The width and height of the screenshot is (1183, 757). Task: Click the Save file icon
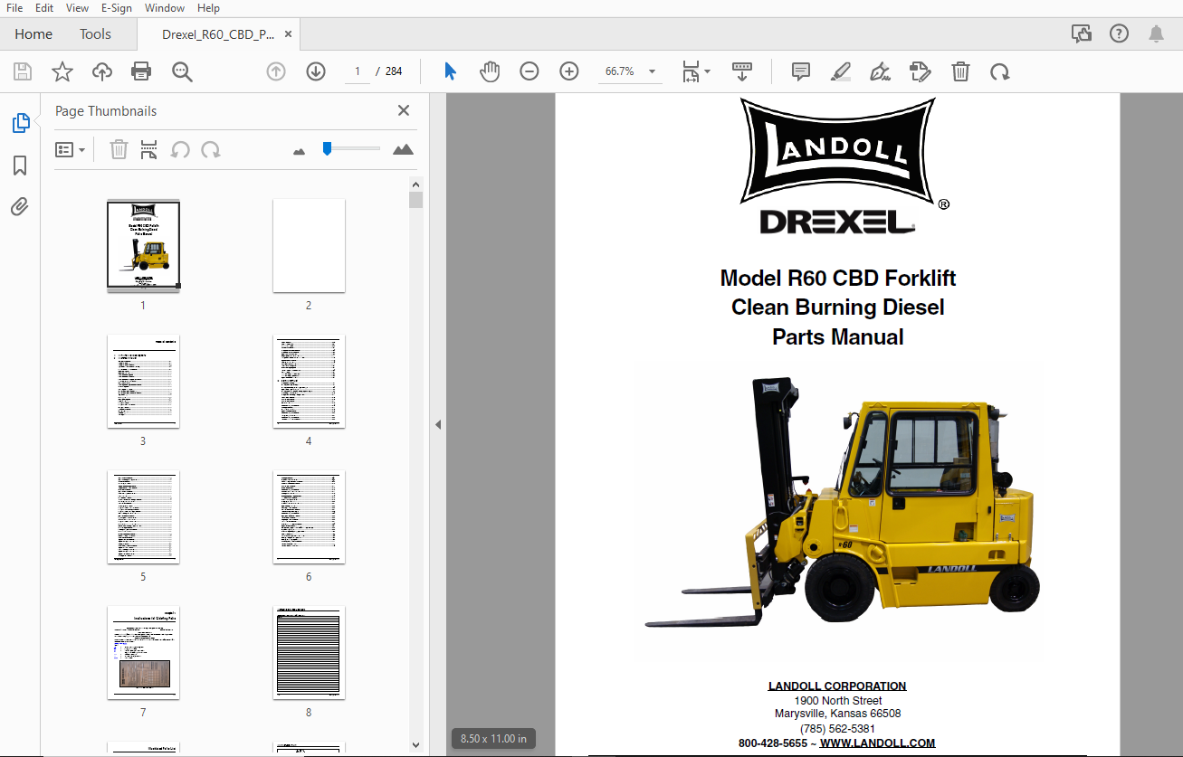point(23,71)
